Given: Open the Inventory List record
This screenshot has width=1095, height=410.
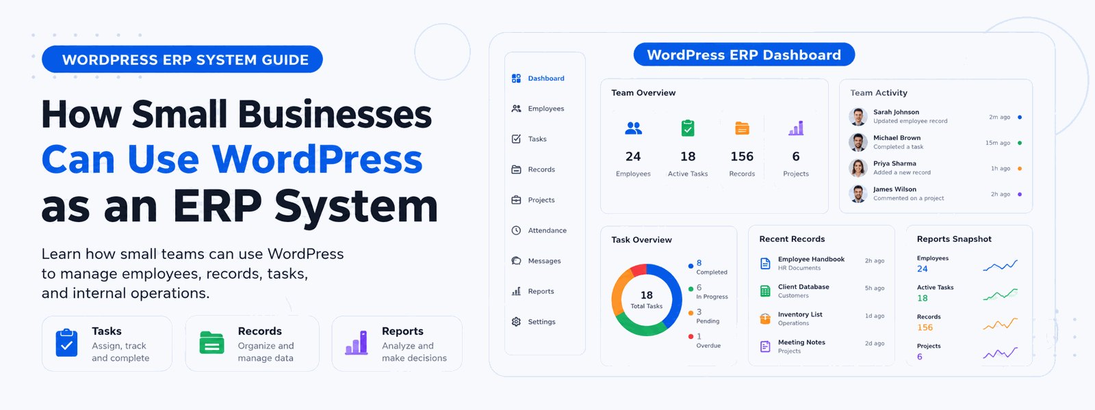Looking at the screenshot, I should point(822,318).
